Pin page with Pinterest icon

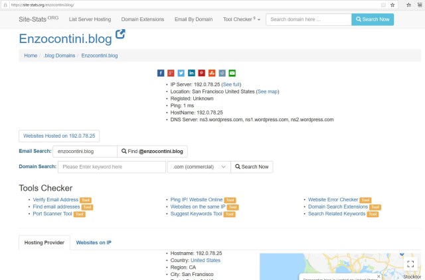click(x=201, y=73)
